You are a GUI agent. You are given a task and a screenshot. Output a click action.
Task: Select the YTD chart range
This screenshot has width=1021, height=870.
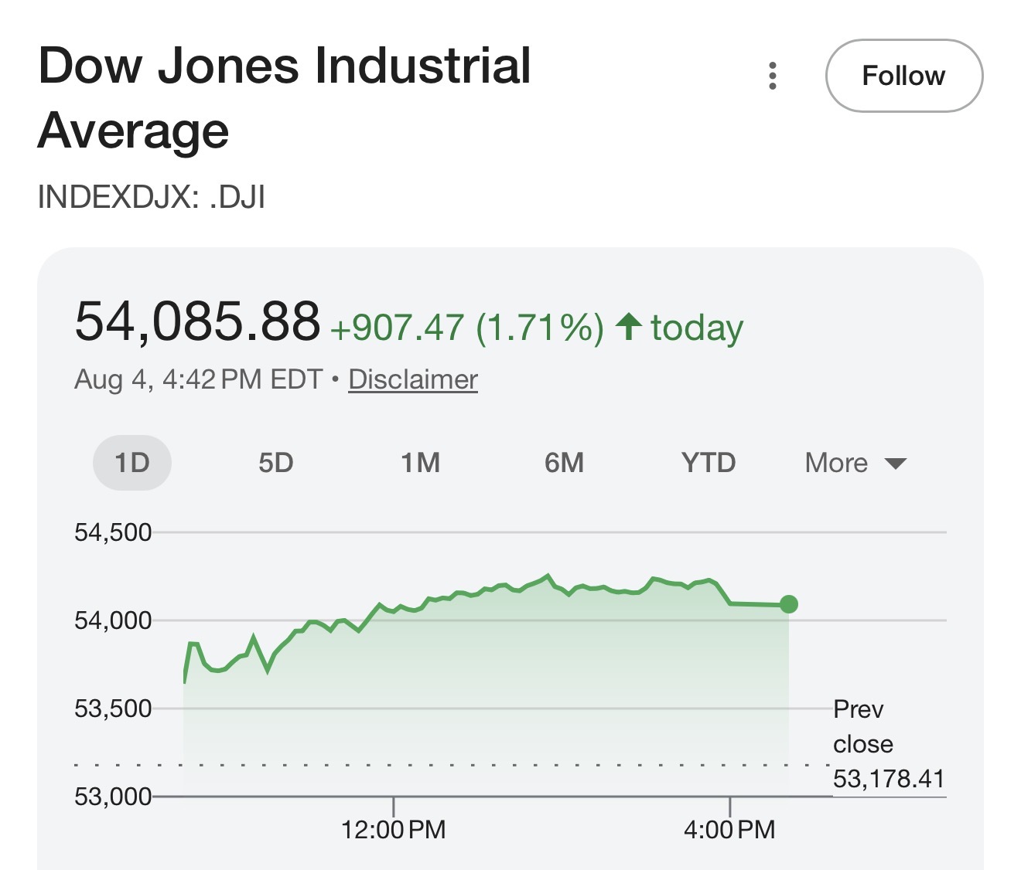point(709,463)
